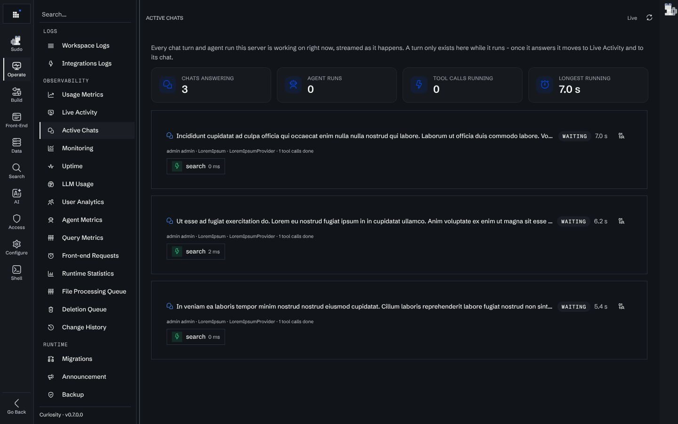Switch to Live Activity
The width and height of the screenshot is (678, 424).
[x=87, y=113]
